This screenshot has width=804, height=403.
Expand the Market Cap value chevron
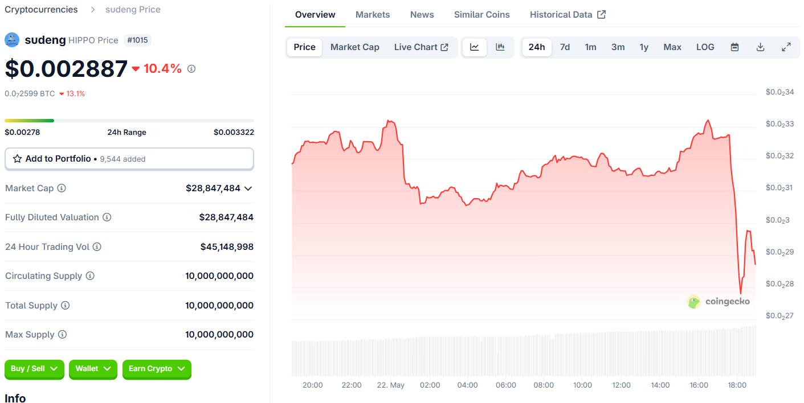click(x=248, y=188)
